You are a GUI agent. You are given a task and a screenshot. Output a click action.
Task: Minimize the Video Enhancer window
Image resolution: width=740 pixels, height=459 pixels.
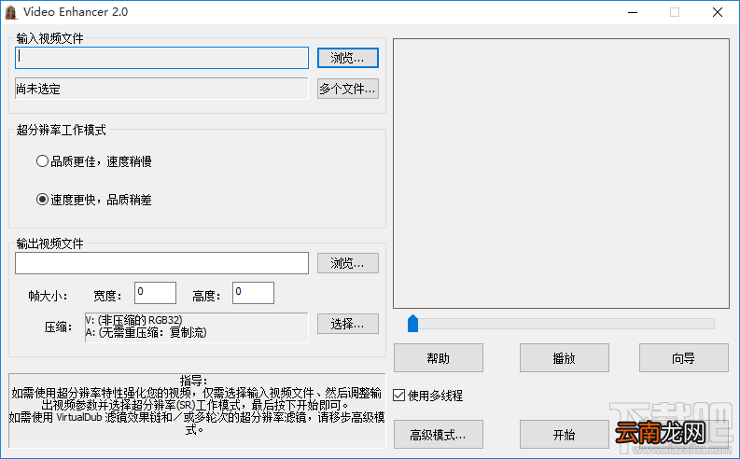tap(633, 12)
